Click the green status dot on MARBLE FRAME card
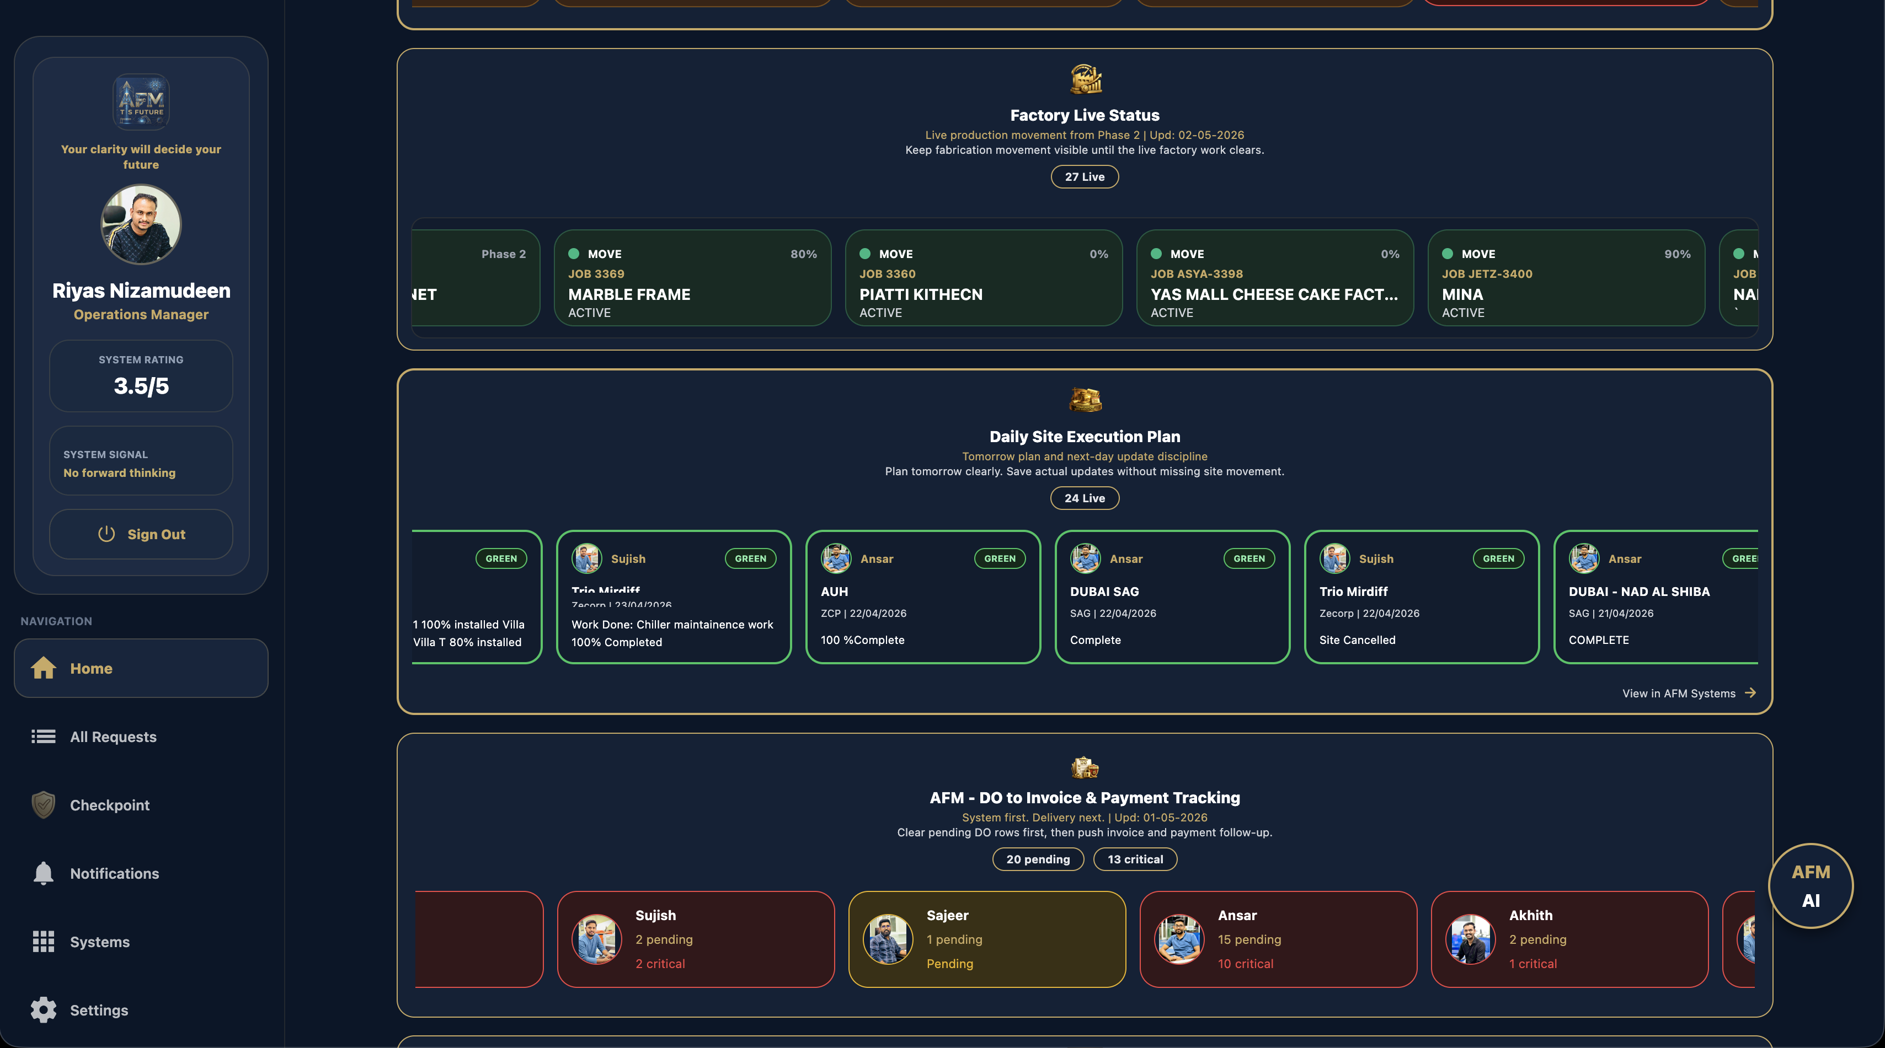 [x=574, y=254]
